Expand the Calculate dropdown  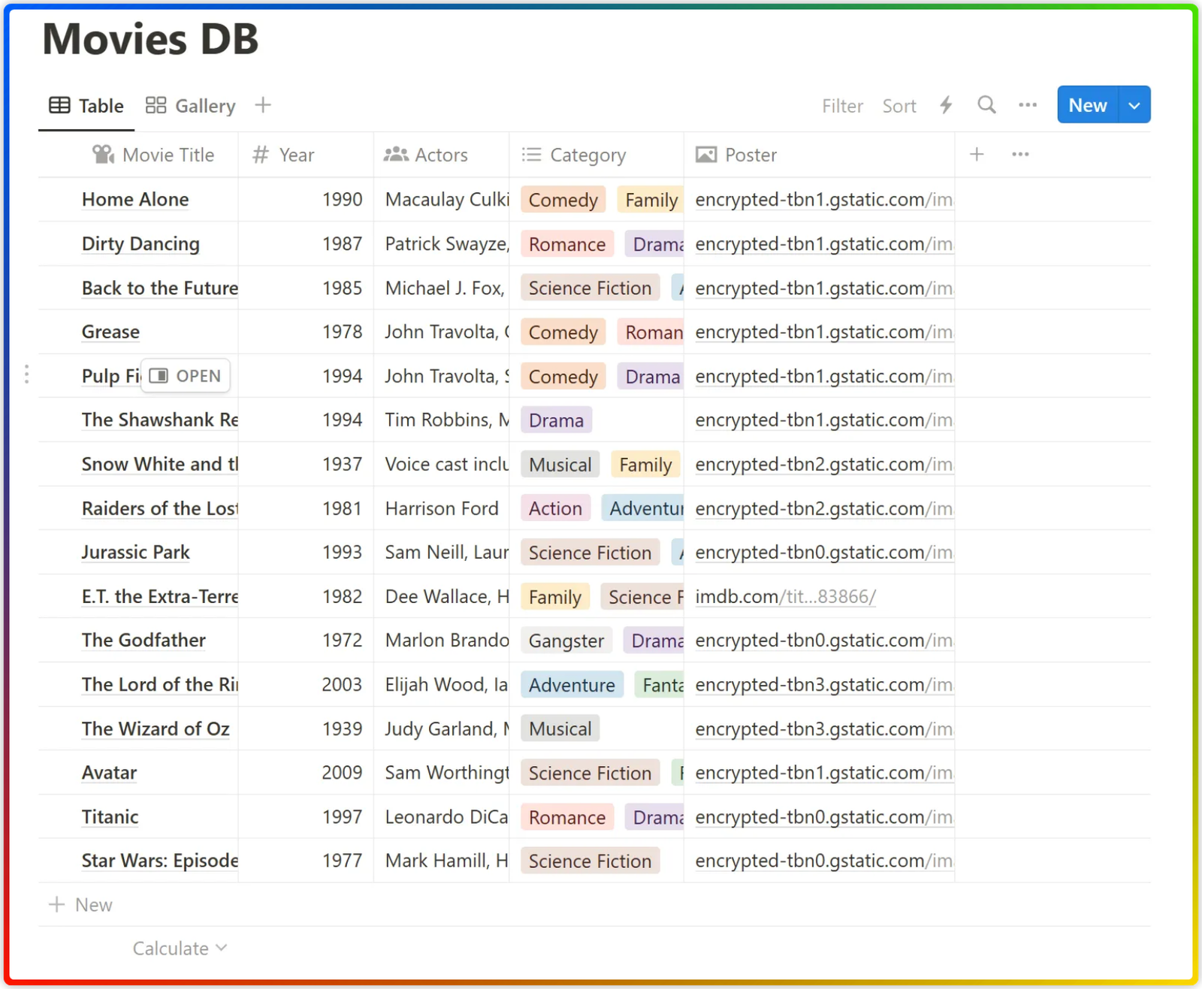(180, 948)
